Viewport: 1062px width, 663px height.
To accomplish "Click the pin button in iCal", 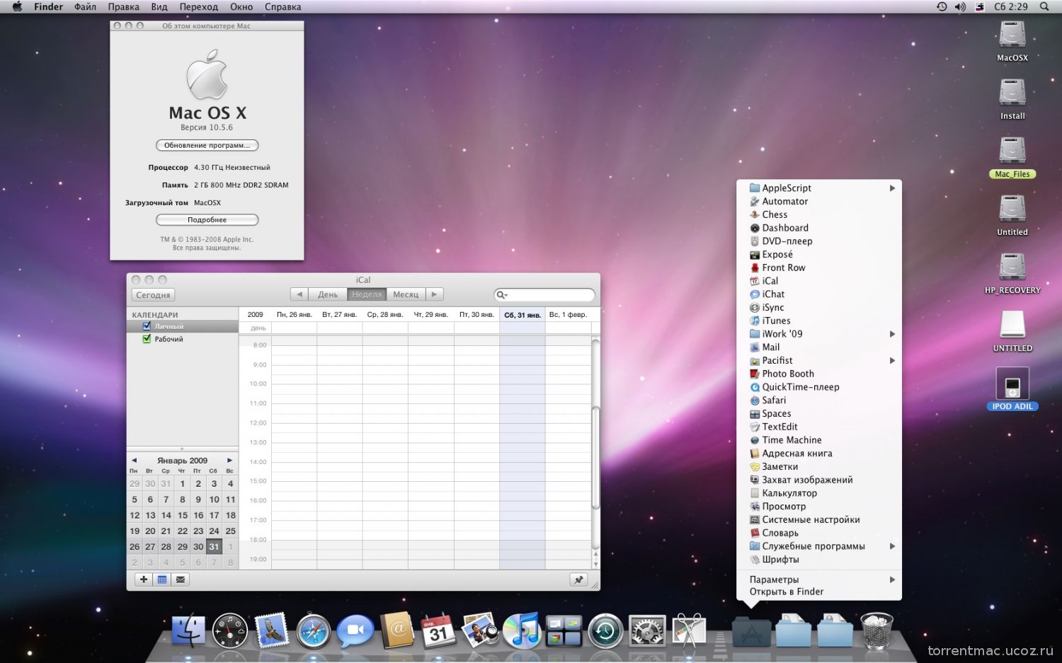I will (x=578, y=580).
